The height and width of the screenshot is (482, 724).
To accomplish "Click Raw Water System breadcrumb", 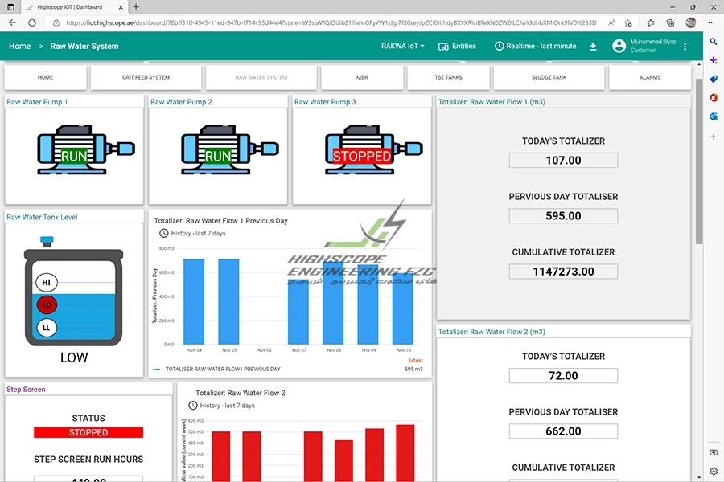I will click(x=84, y=46).
